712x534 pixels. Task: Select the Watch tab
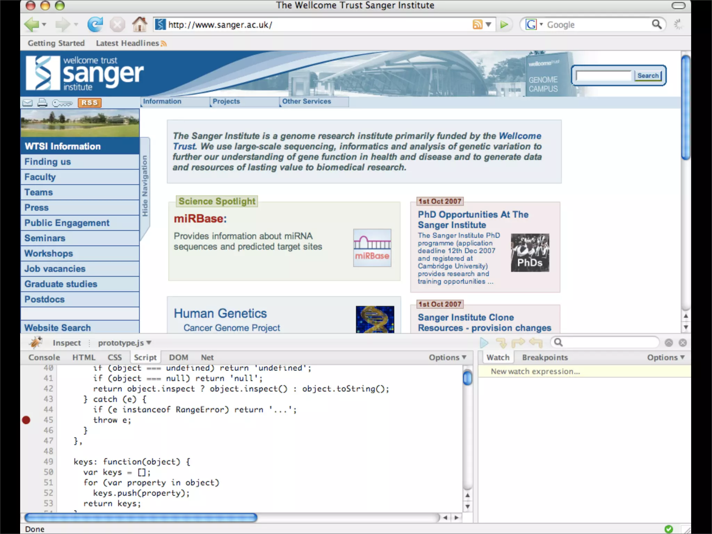498,357
